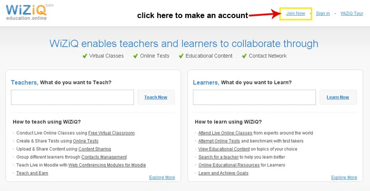Click the Teach and Earn link
Viewport: 370px width, 191px height.
tap(32, 173)
